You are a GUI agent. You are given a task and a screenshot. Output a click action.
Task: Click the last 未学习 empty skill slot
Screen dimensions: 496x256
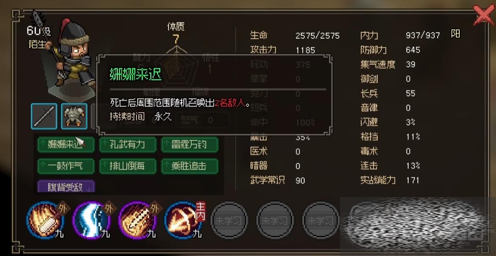pyautogui.click(x=321, y=220)
